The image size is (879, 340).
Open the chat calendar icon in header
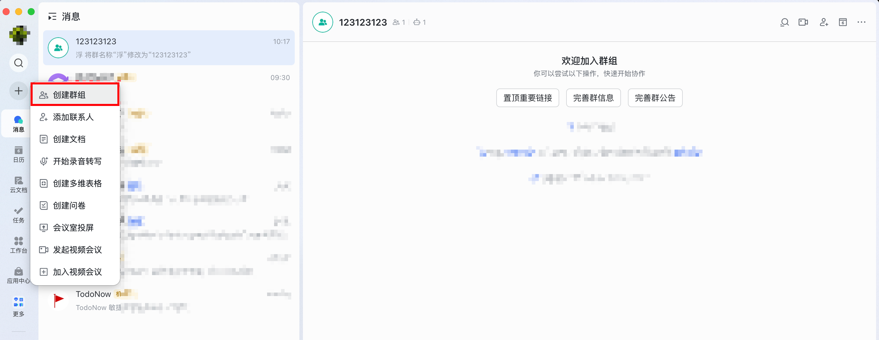point(843,22)
